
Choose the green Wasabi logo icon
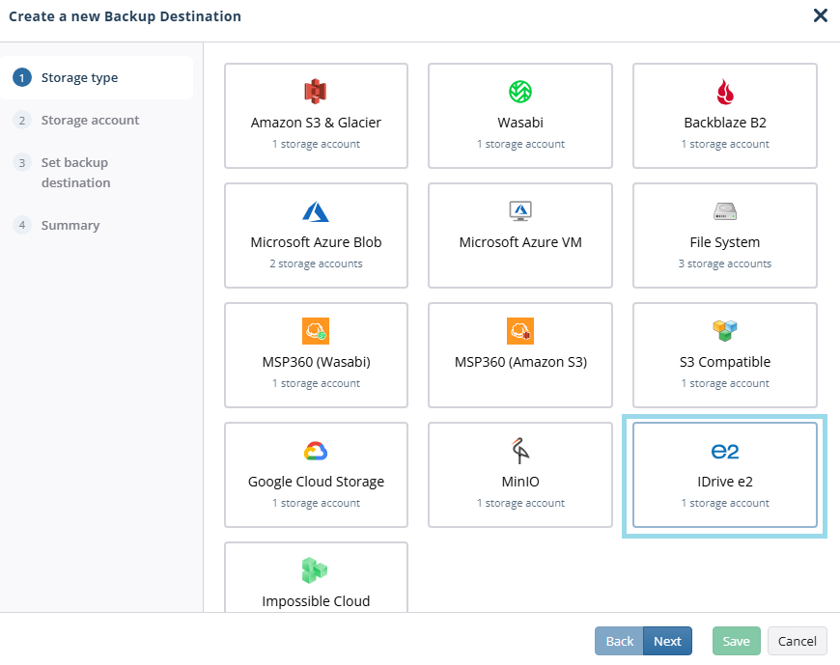520,92
